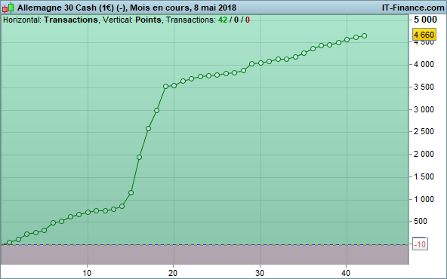Click the data point at transaction 15 above 1 000
The height and width of the screenshot is (279, 447).
coord(131,193)
